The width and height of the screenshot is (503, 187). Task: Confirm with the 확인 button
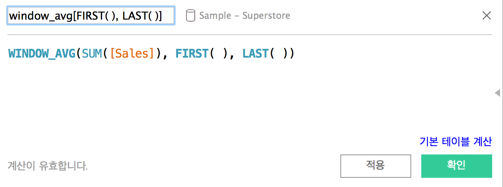[x=456, y=166]
